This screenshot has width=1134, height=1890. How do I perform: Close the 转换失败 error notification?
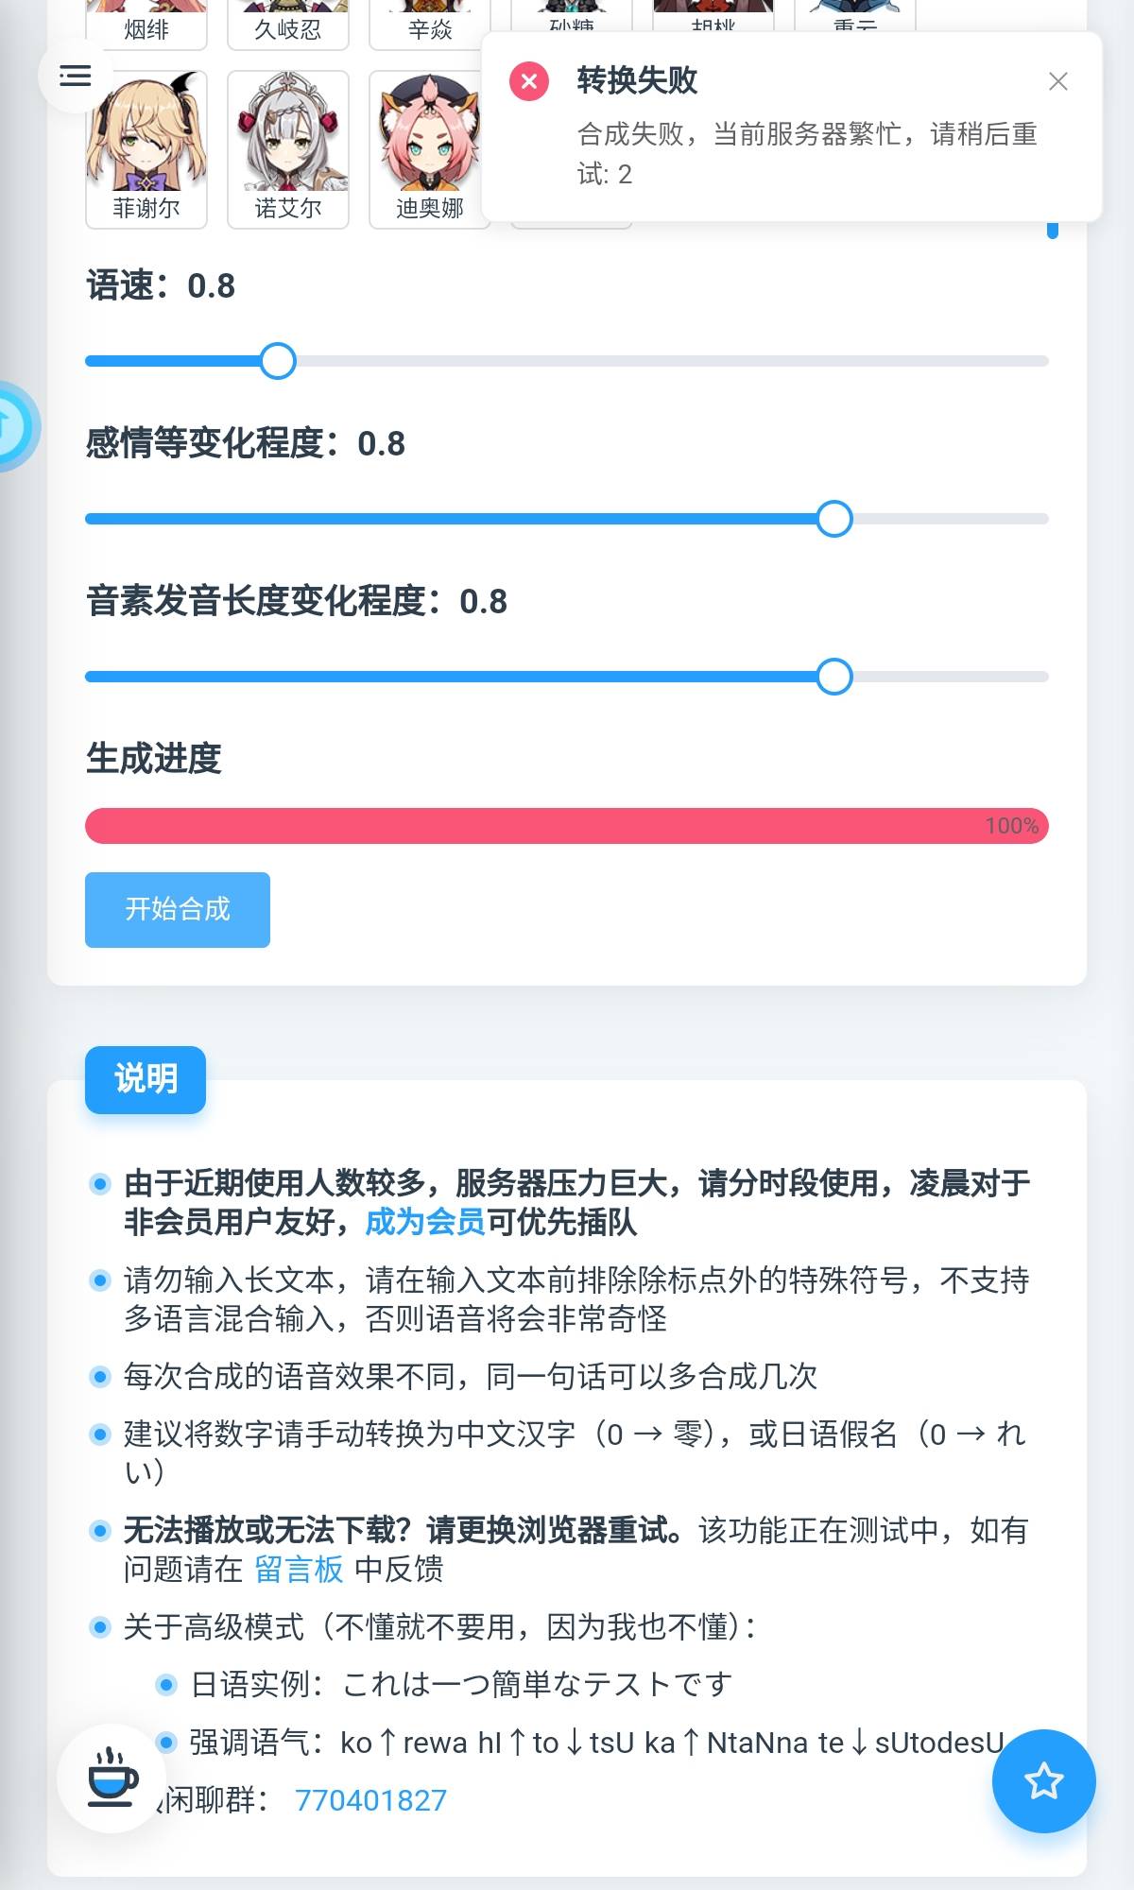(1057, 82)
